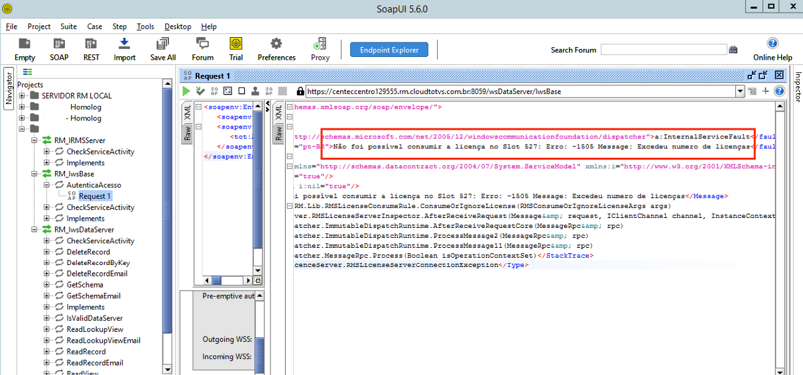Switch to Raw tab of response editor

(279, 134)
